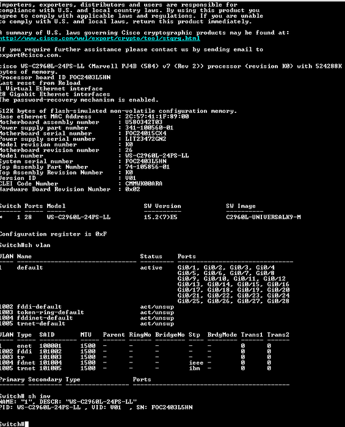This screenshot has height=427, width=345.
Task: Click the SW Image column header
Action: click(x=241, y=206)
